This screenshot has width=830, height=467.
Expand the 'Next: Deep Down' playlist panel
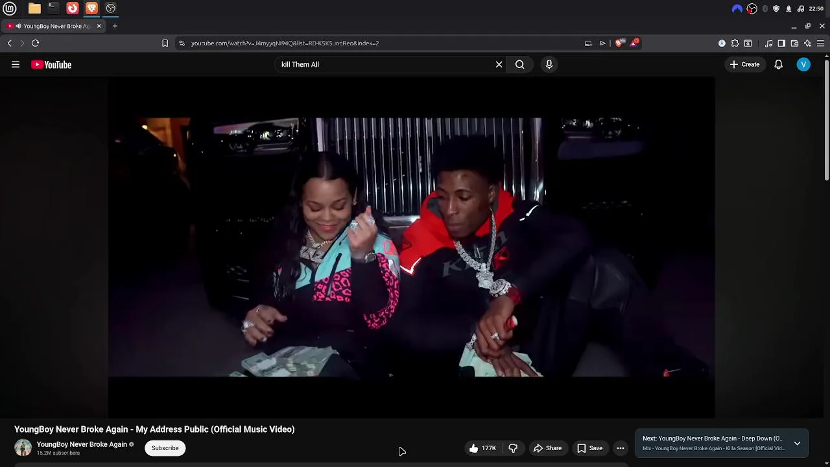click(x=797, y=444)
